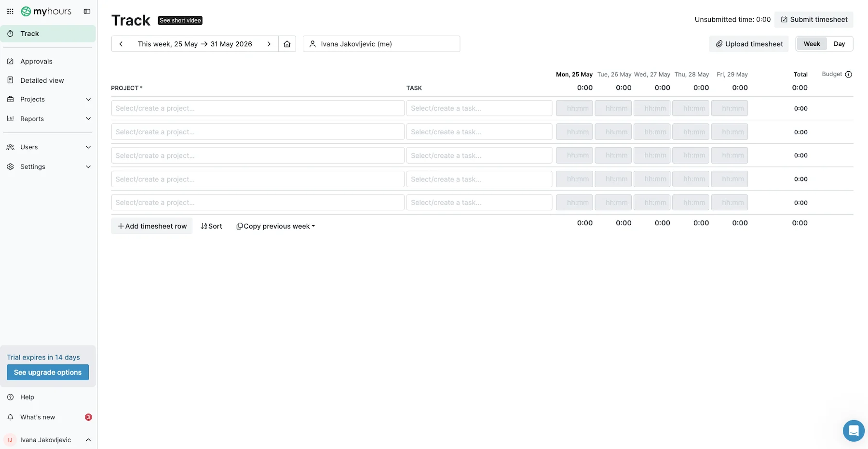
Task: Click the myhours logo
Action: [46, 11]
